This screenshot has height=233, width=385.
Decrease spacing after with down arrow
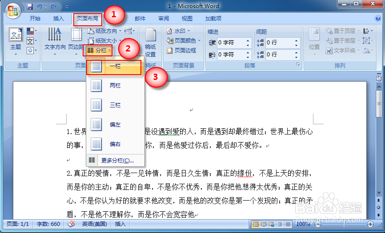tap(297, 57)
